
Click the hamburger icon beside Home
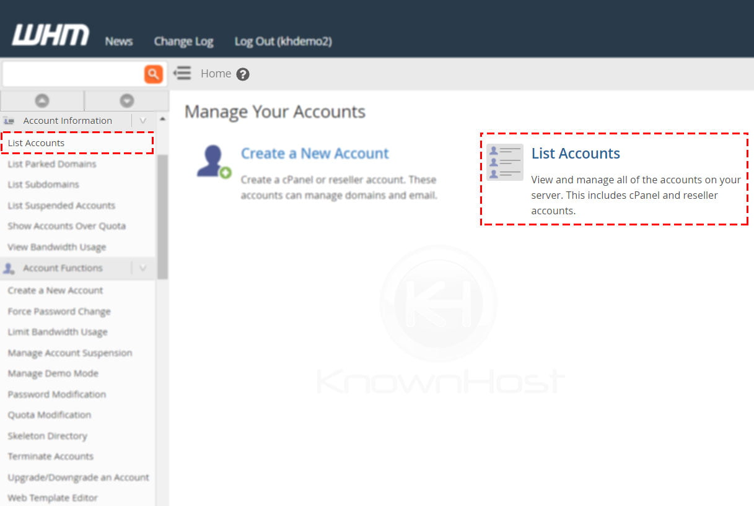tap(182, 73)
